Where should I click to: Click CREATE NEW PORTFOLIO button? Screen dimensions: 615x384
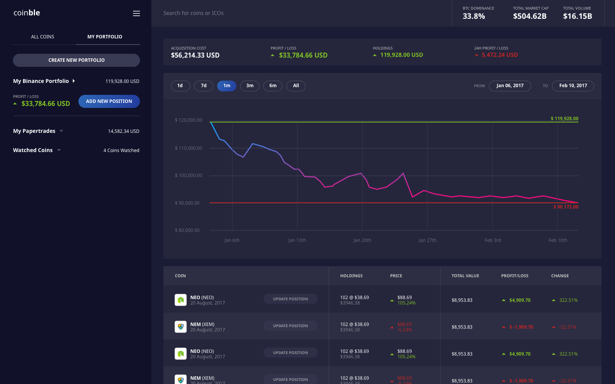pos(76,60)
